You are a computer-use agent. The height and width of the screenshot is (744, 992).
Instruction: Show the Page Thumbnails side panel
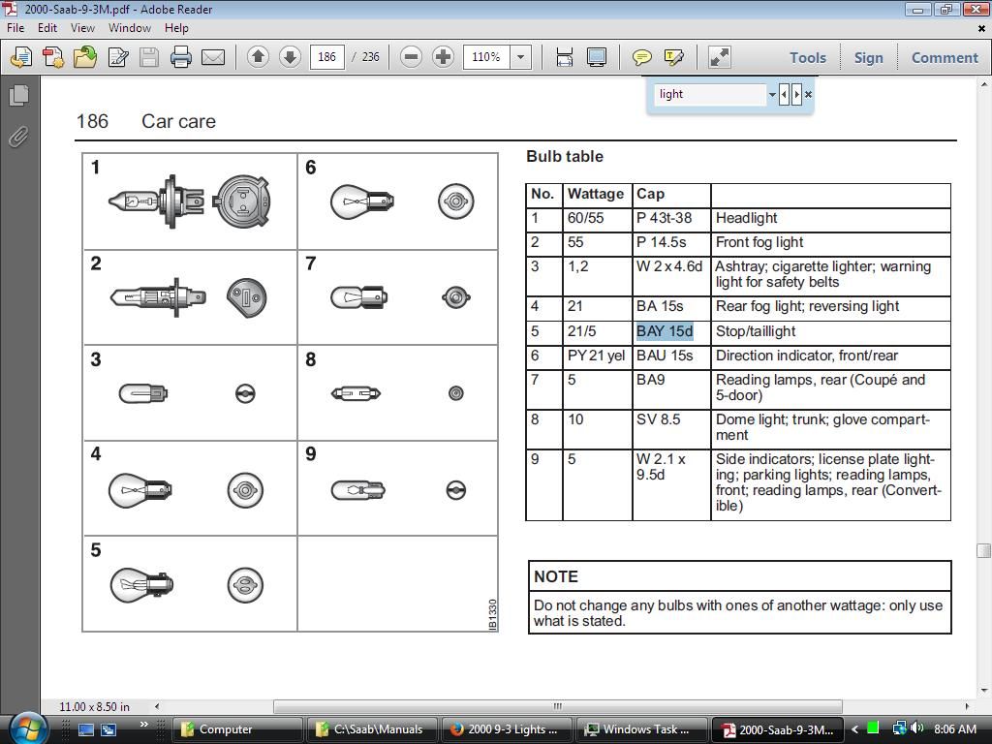point(18,96)
